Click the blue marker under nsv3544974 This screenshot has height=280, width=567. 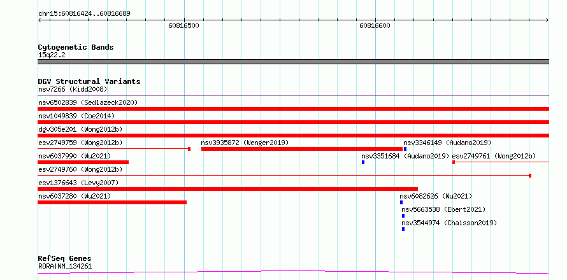pos(403,229)
